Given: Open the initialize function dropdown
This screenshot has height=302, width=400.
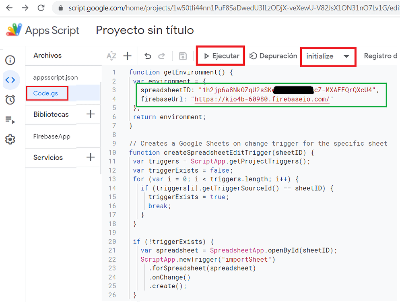Looking at the screenshot, I should coord(328,56).
